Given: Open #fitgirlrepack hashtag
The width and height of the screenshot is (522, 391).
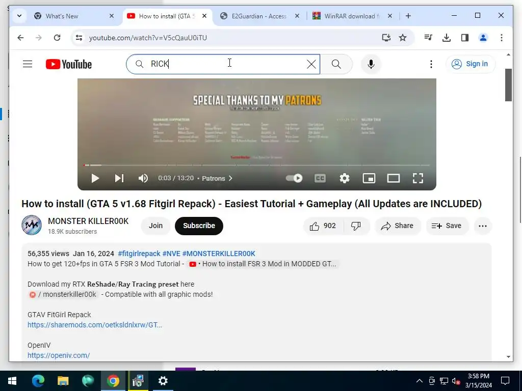Looking at the screenshot, I should click(x=139, y=254).
